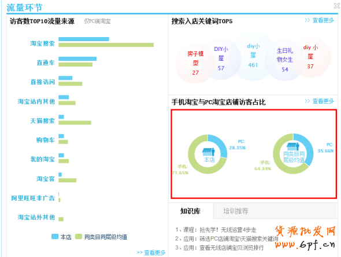341x257 pixels.
Task: Switch to the 知识库 tab
Action: pos(191,211)
